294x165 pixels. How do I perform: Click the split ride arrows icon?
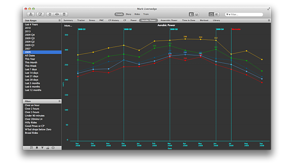coord(57,14)
